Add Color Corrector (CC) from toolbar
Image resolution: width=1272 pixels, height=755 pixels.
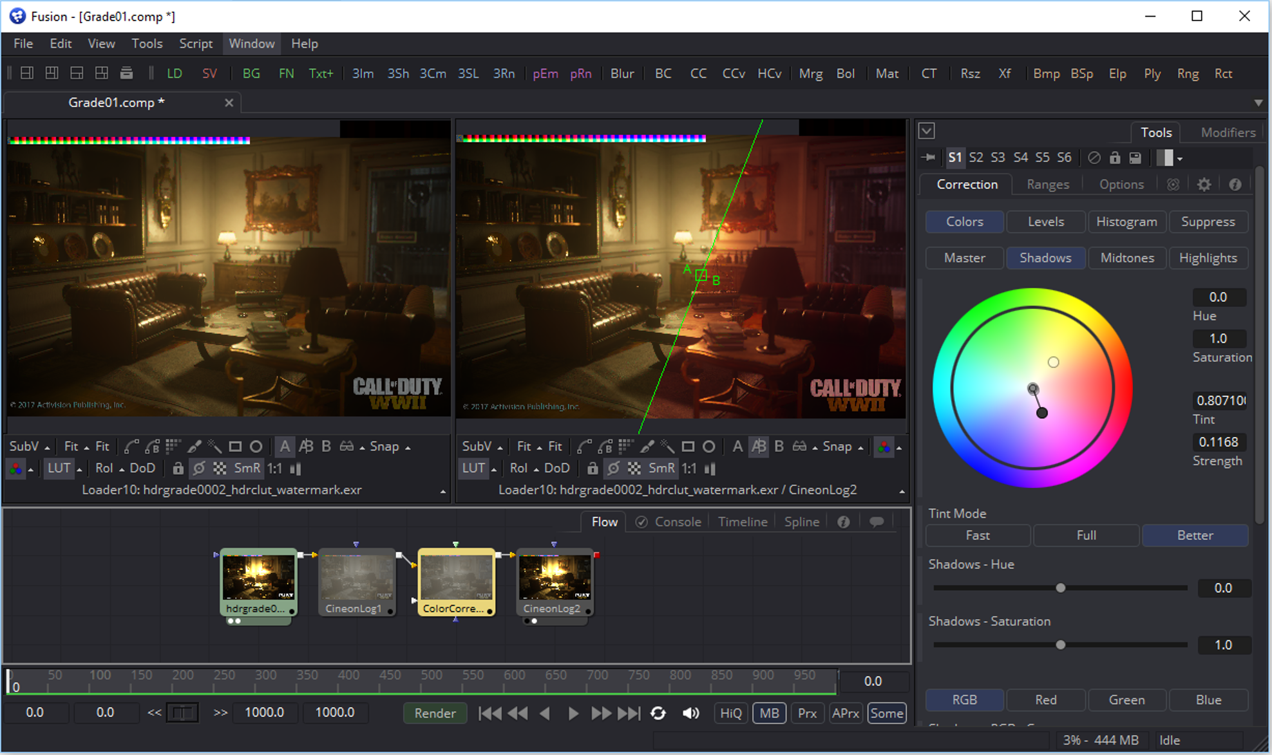click(698, 73)
